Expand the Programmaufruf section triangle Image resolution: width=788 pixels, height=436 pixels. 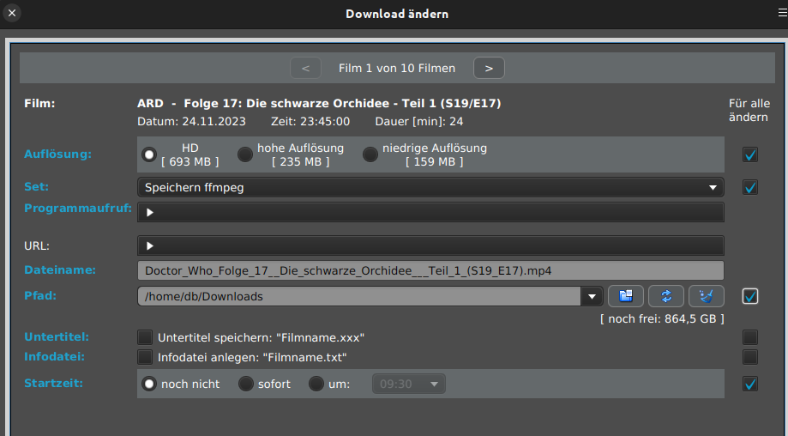150,212
